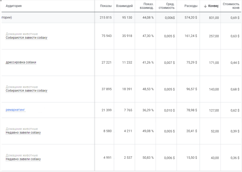Sort by Сред. стоимость column header
Screen dimensions: 242x172
(166, 6)
